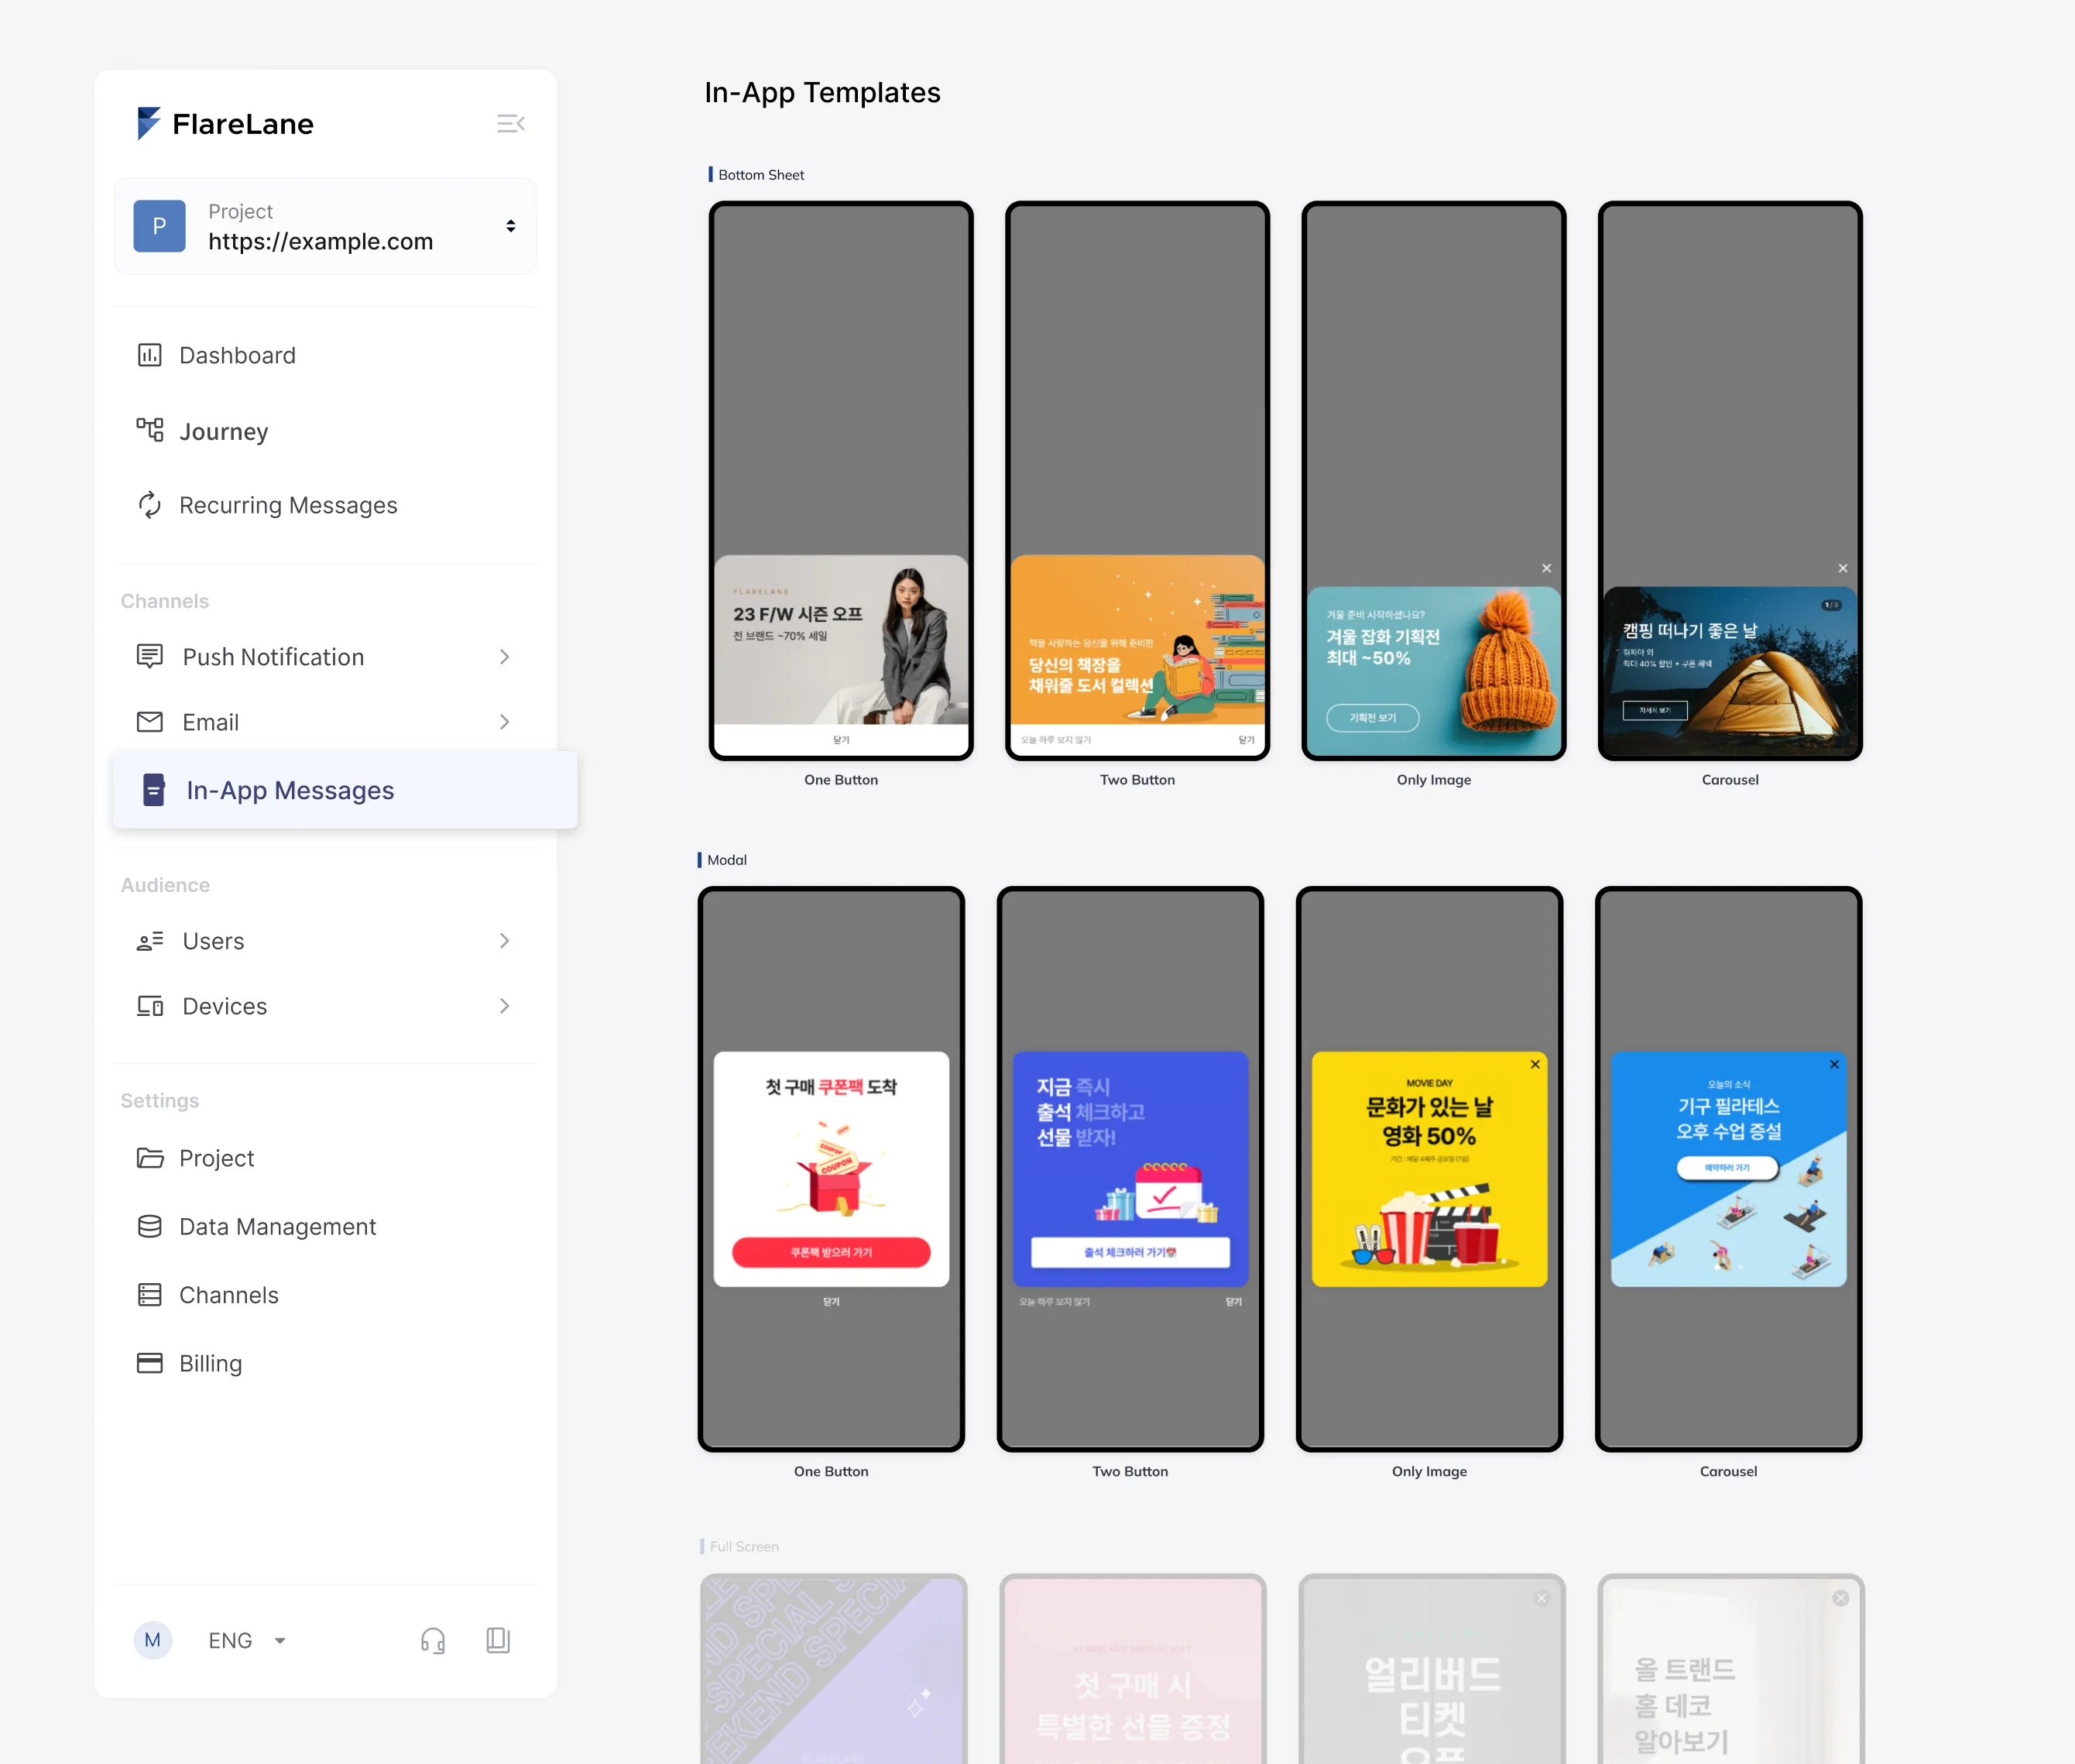Viewport: 2075px width, 1764px height.
Task: Click the Devices icon
Action: [x=150, y=1006]
